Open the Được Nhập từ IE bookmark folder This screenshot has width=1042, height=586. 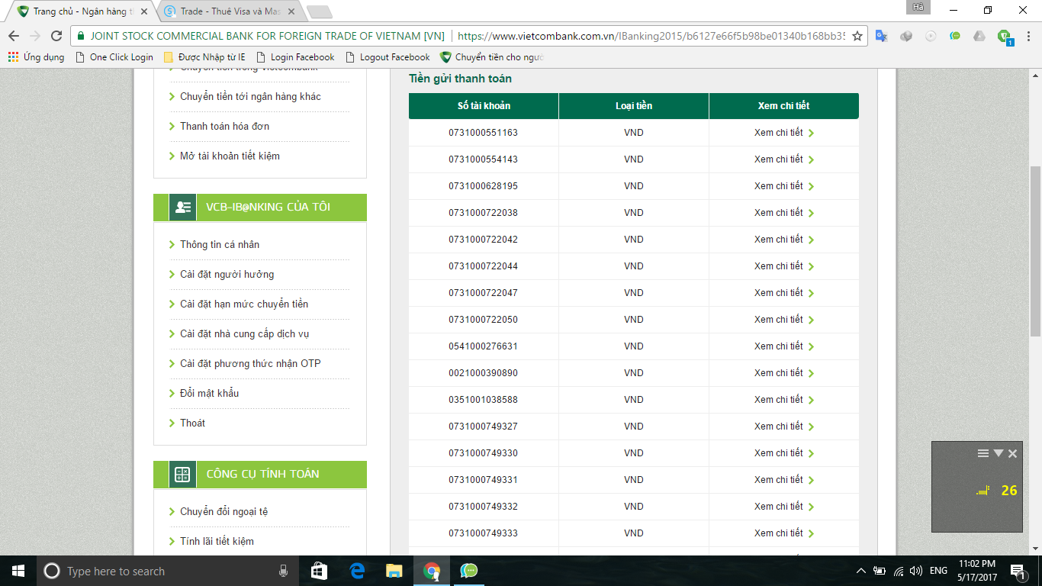coord(204,57)
